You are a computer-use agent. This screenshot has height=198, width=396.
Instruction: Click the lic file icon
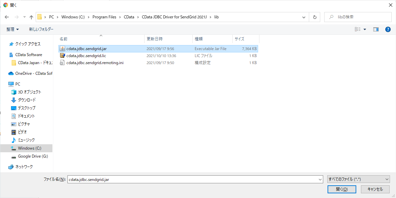click(x=62, y=55)
